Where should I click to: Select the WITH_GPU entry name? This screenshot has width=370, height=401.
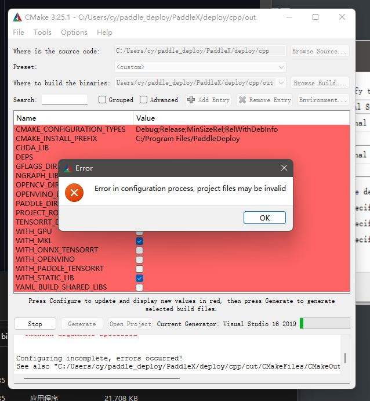pyautogui.click(x=34, y=232)
